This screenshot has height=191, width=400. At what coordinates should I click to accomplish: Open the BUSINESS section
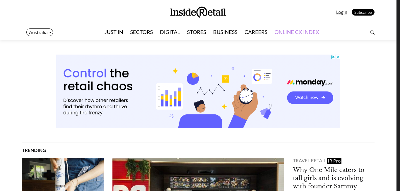[x=225, y=32]
